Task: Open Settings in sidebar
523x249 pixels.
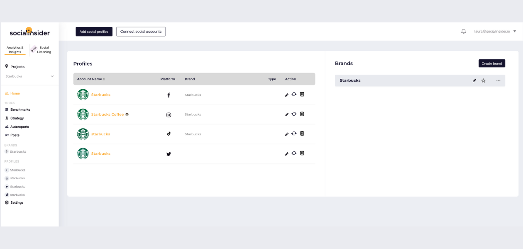Action: [14, 203]
